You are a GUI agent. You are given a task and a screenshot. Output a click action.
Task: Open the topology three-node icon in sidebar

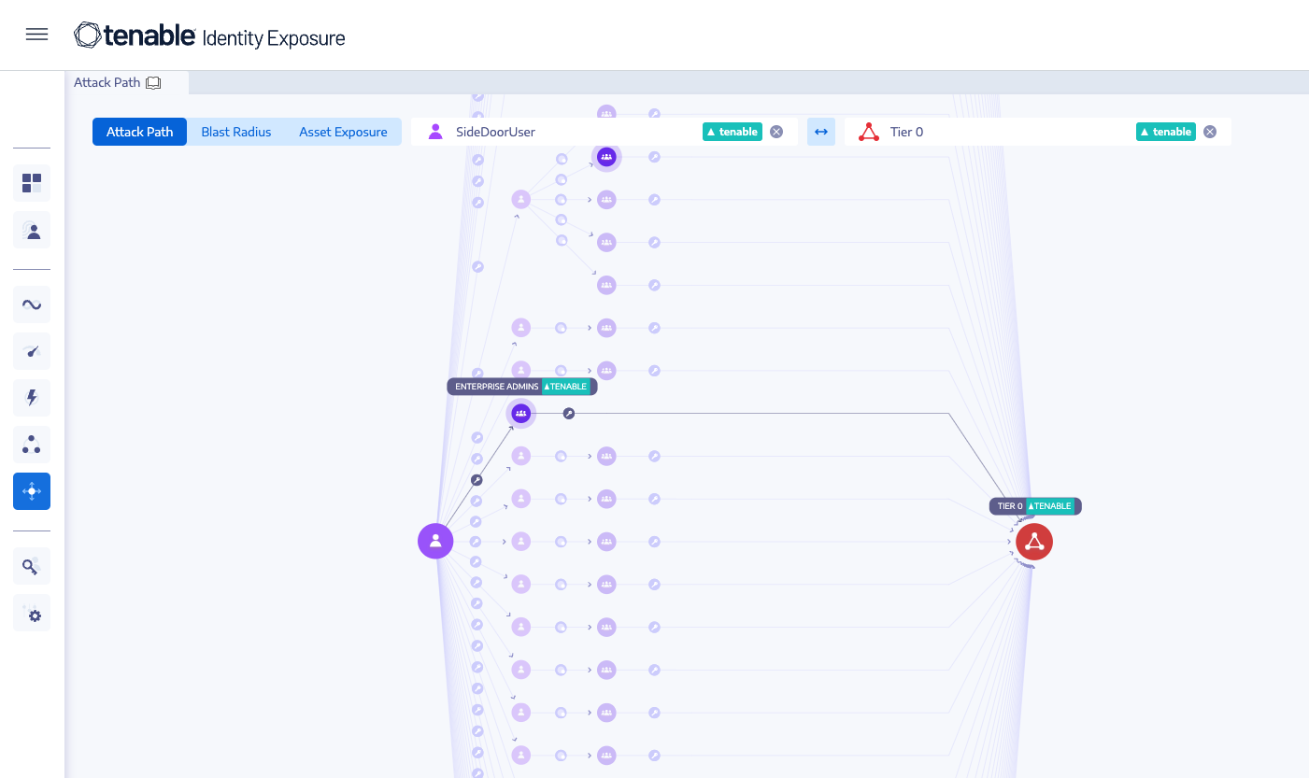(32, 445)
